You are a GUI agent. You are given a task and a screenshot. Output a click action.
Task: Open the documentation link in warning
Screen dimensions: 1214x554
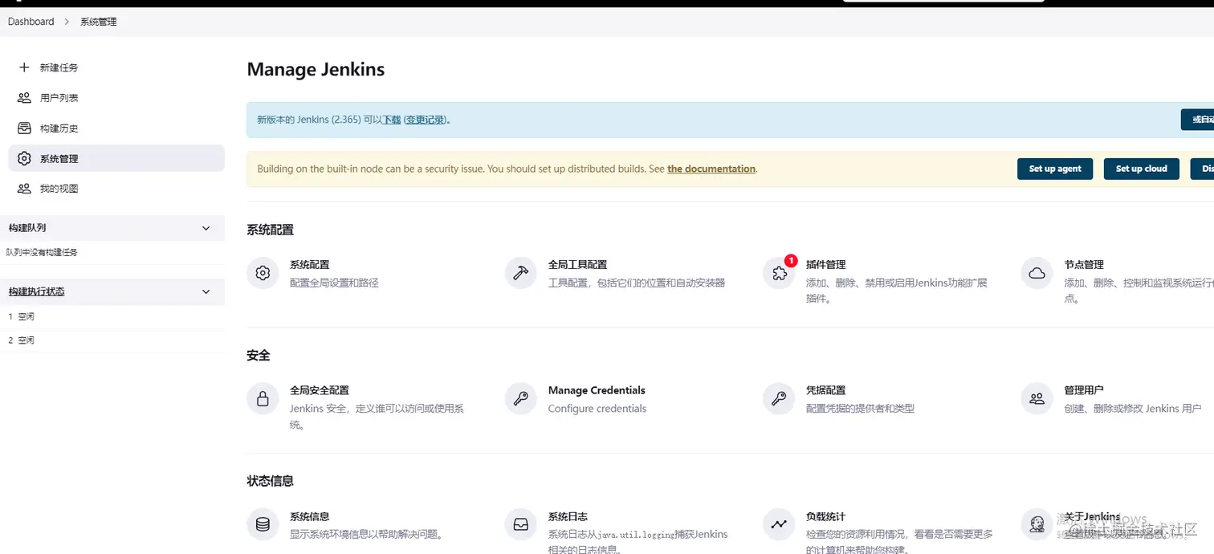tap(711, 169)
